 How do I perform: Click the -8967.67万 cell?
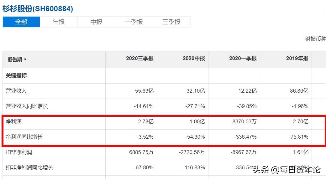pyautogui.click(x=244, y=152)
